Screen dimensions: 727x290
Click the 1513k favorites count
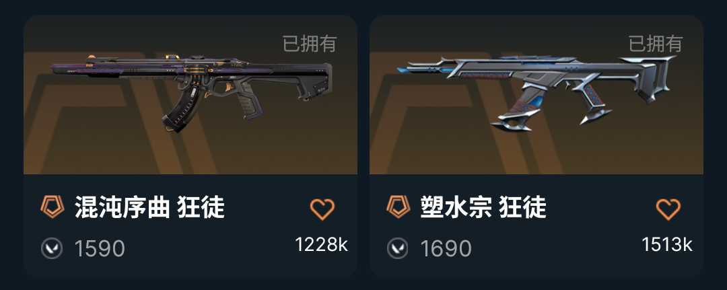[667, 244]
